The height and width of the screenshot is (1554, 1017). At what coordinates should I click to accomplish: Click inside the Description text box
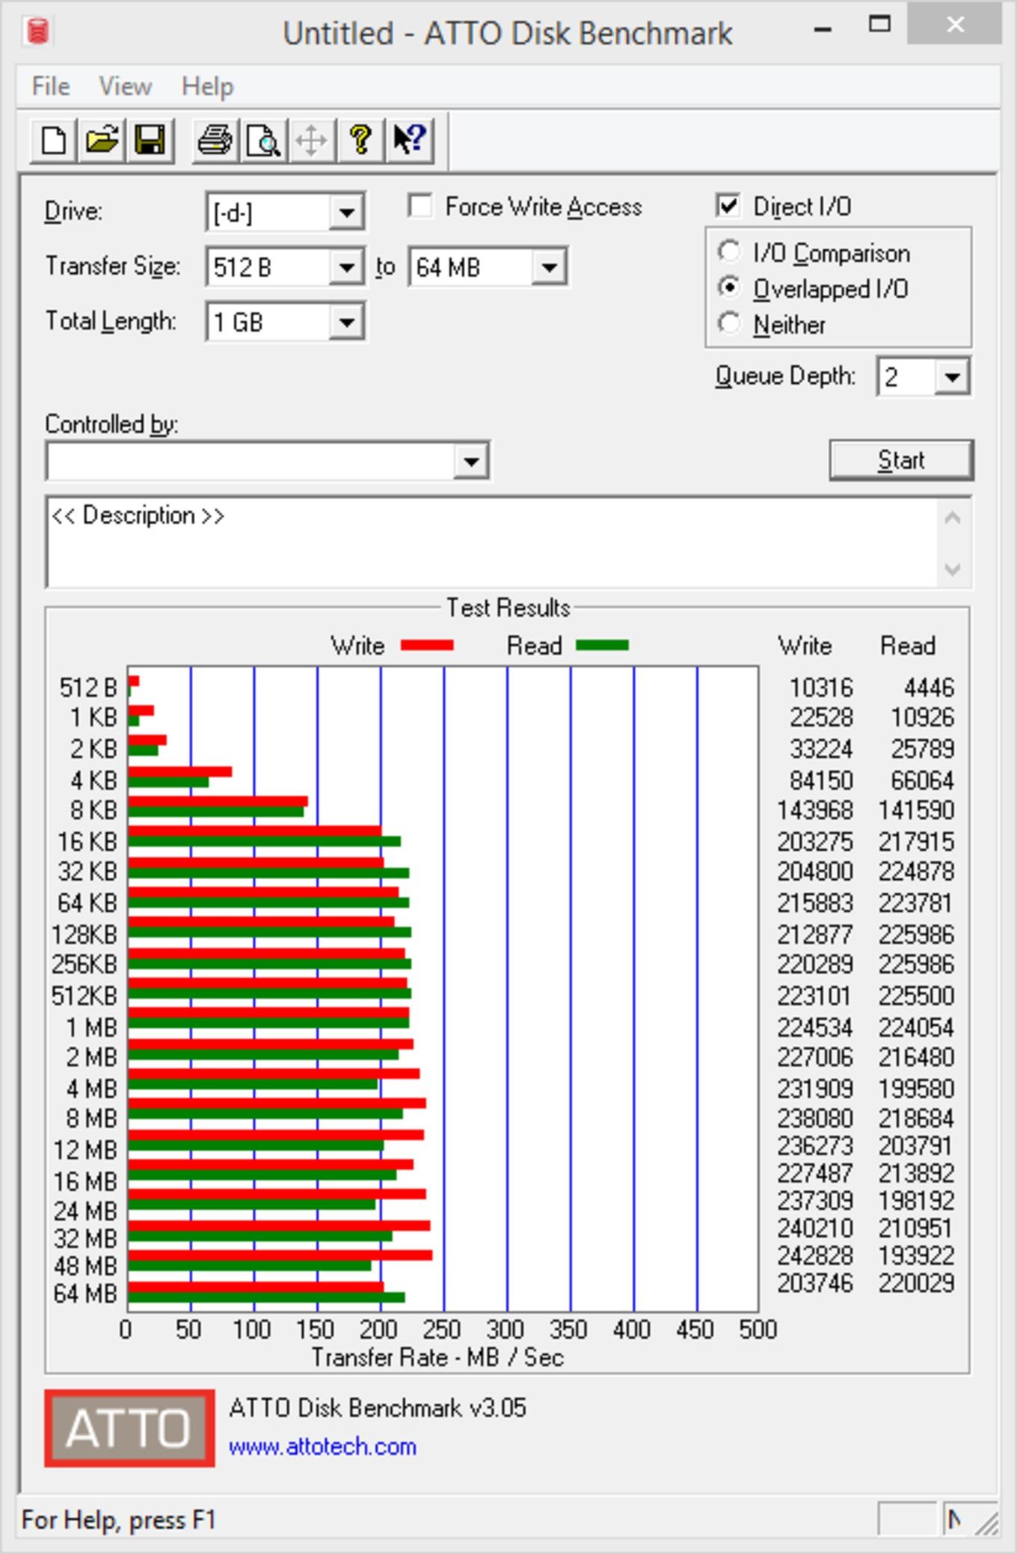[491, 542]
